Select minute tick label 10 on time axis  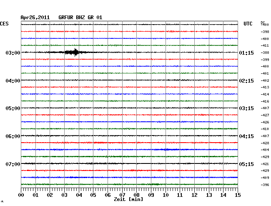tap(166, 195)
